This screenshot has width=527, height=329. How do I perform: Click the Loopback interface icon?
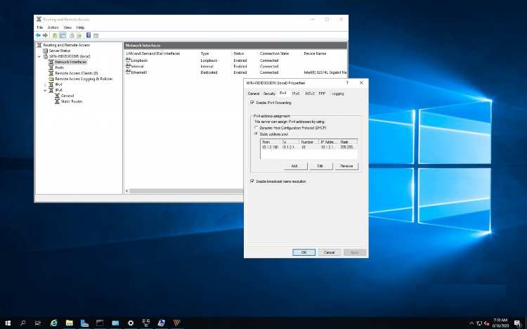[128, 60]
